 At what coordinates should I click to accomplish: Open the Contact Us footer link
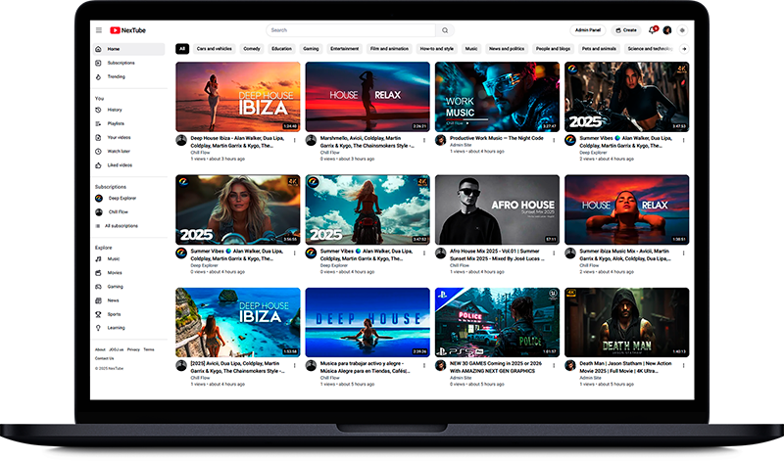[x=105, y=358]
